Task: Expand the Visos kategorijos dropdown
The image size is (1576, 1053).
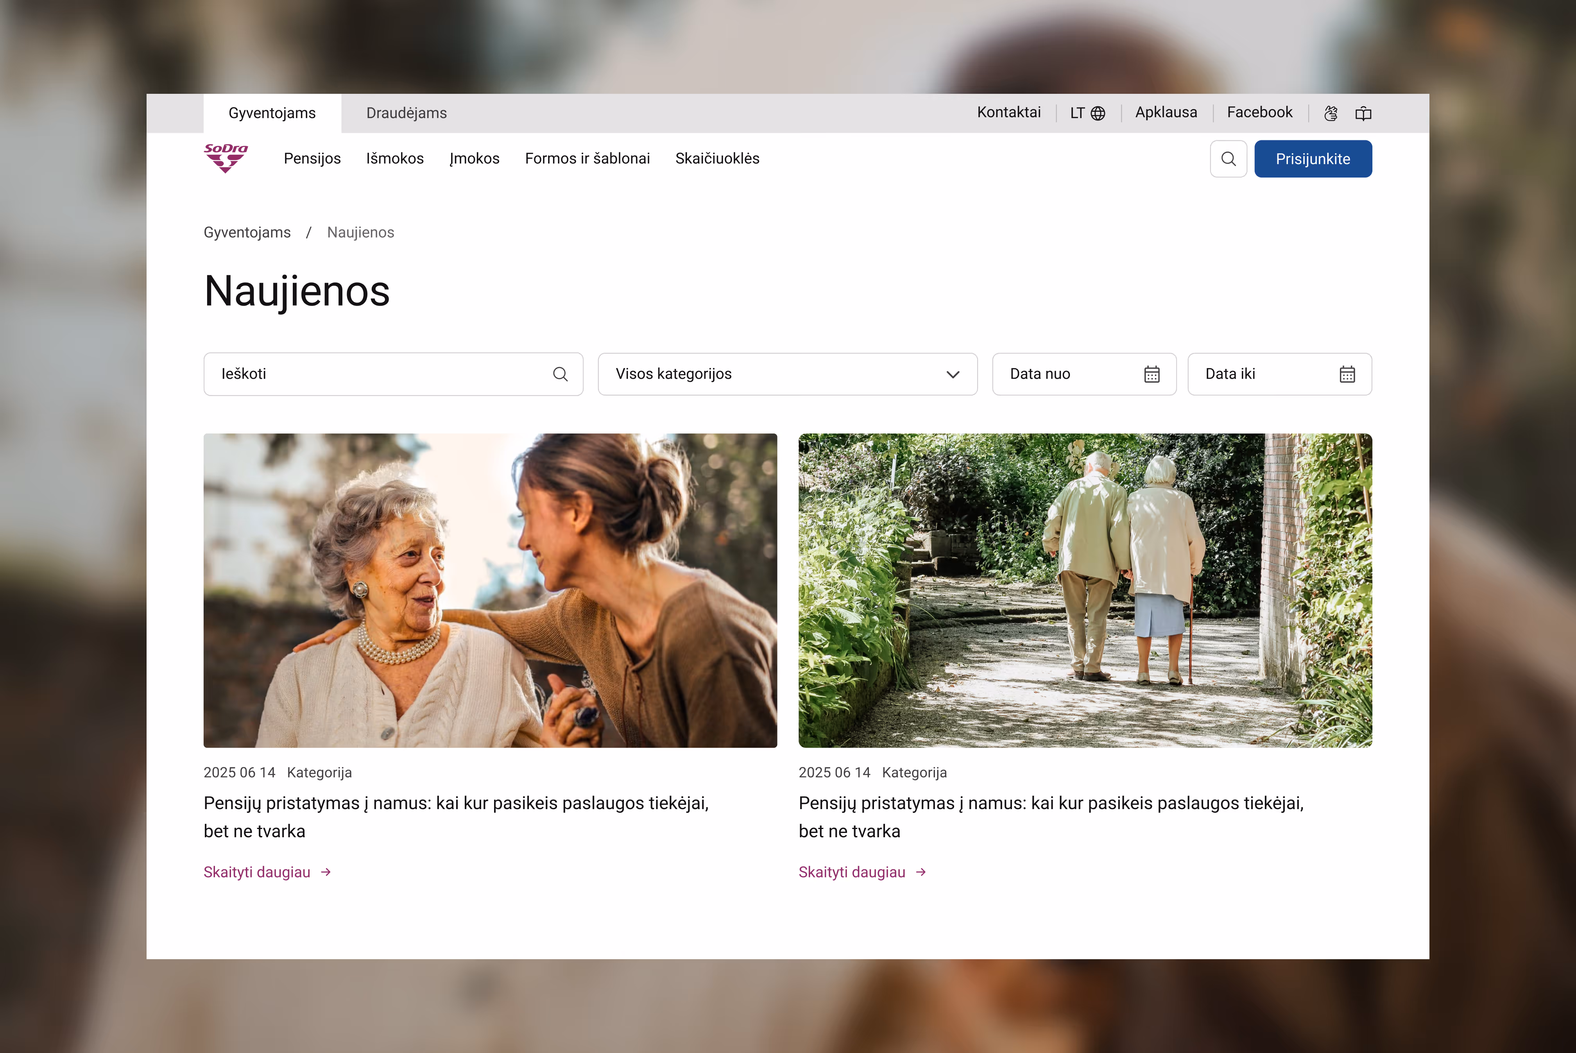Action: 787,374
